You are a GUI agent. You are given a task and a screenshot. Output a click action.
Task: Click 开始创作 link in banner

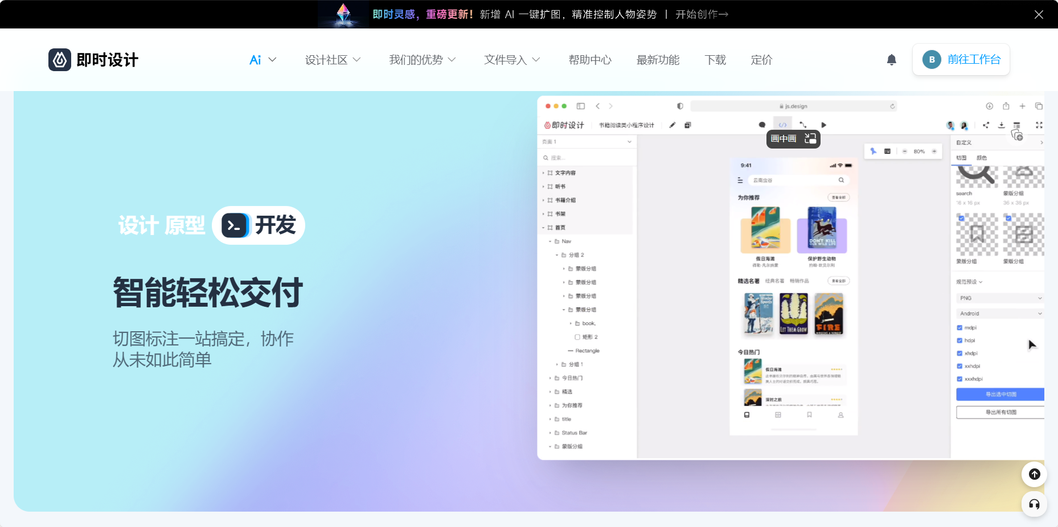click(x=702, y=14)
